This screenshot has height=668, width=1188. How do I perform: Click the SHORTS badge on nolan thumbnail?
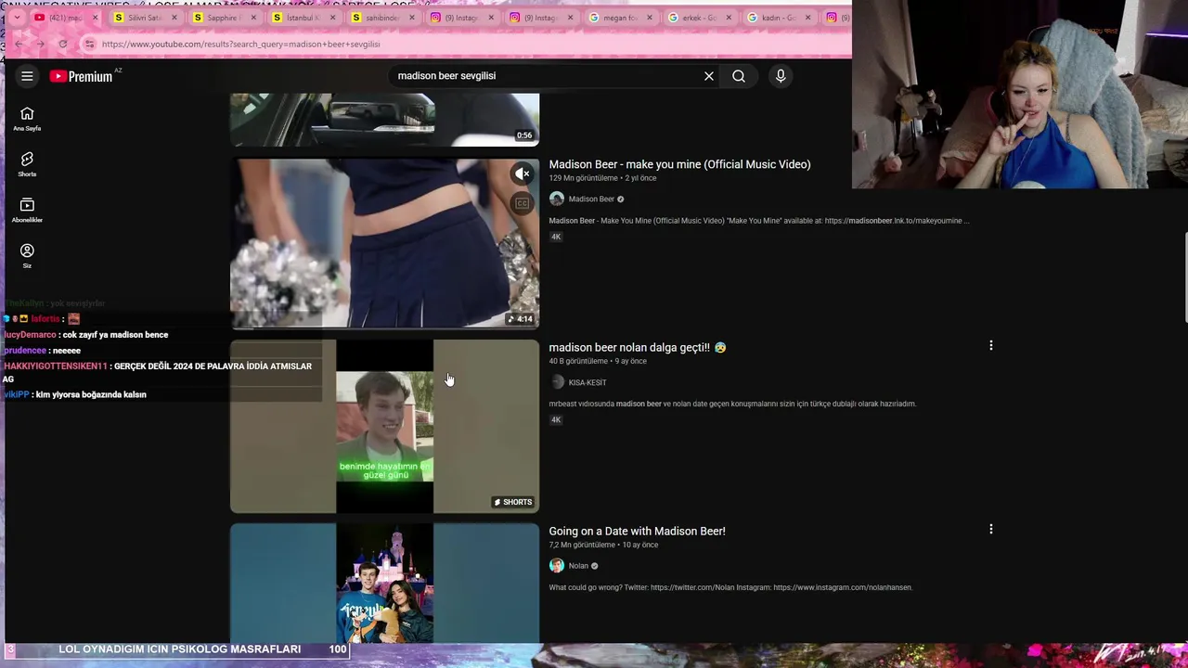pyautogui.click(x=512, y=502)
